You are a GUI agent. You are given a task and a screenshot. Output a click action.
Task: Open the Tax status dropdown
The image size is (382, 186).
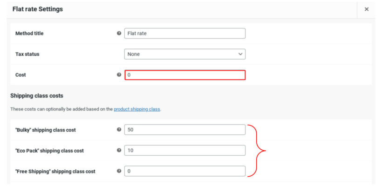184,54
